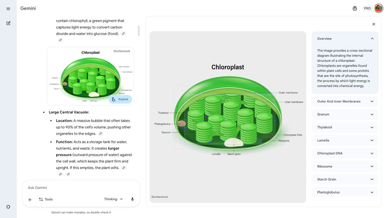The image size is (387, 218).
Task: Start a new chat via compose icon
Action: [x=9, y=23]
